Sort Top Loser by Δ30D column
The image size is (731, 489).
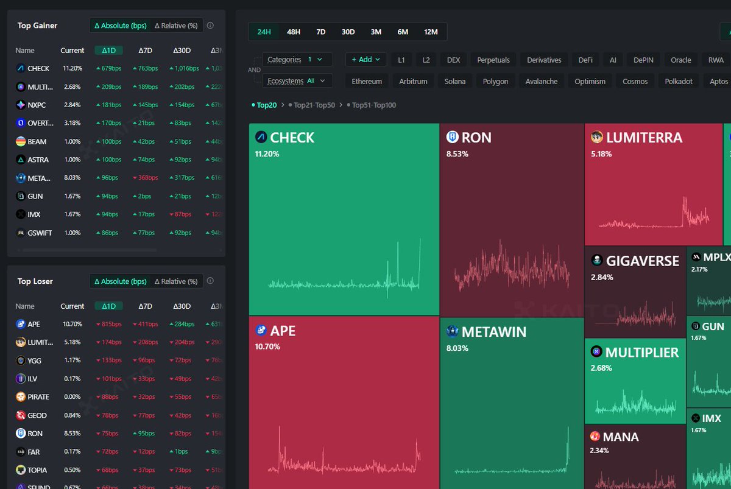pos(182,306)
